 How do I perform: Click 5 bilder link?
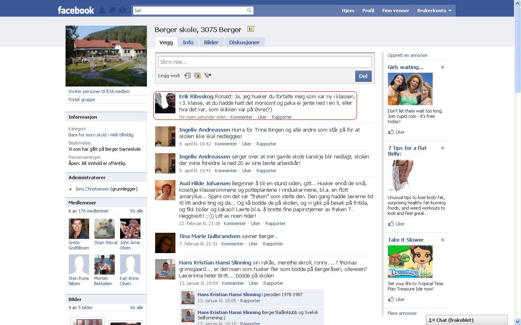click(x=85, y=308)
